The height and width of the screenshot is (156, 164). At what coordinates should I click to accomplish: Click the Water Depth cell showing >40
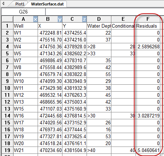click(99, 150)
